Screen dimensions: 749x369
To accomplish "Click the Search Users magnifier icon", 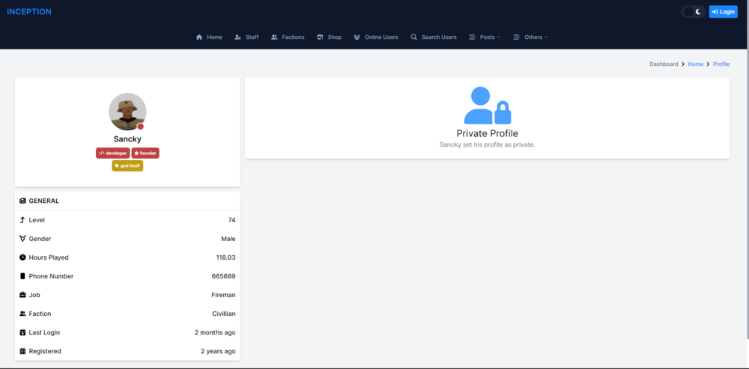I will point(414,37).
